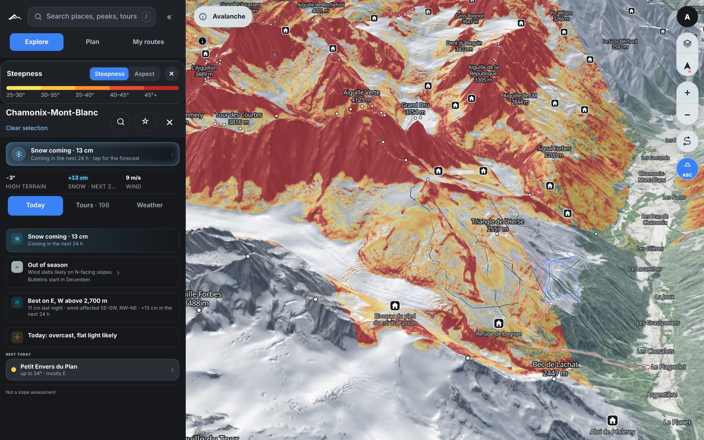Close the Chamonix-Mont-Blanc panel
The width and height of the screenshot is (704, 440).
tap(169, 122)
